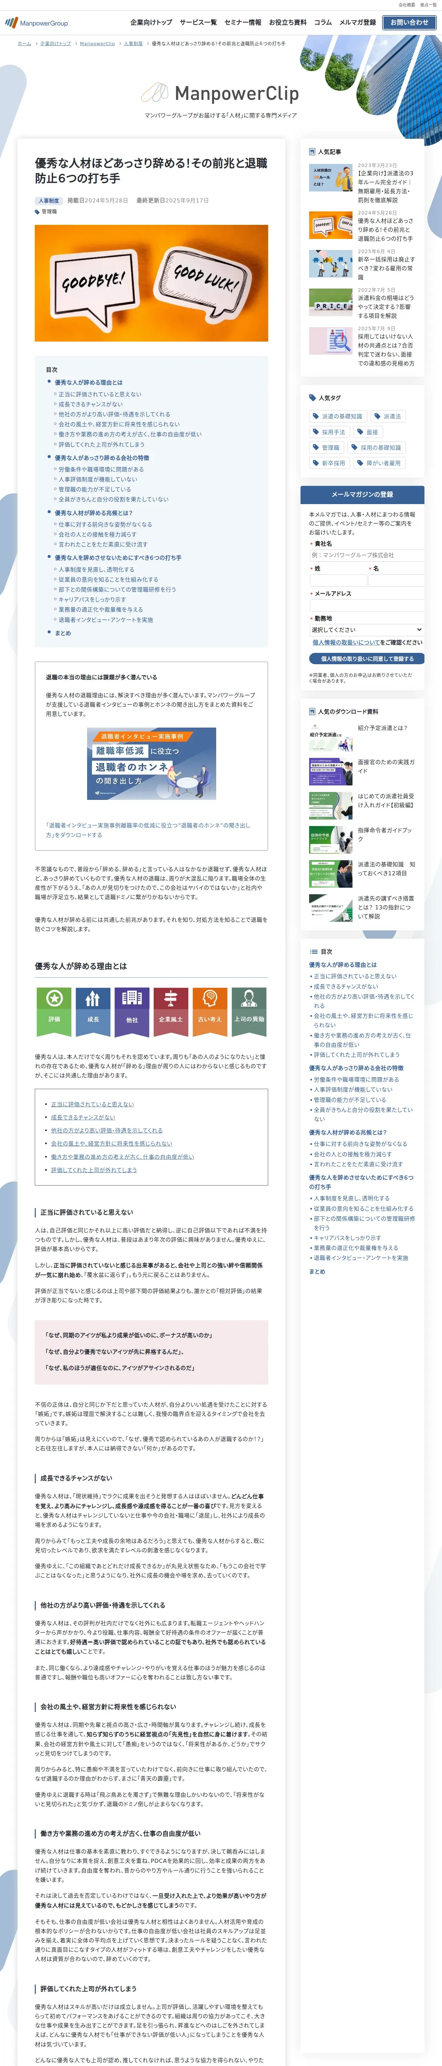Click the 成長できるチャンスがない link in the bulleted list
This screenshot has width=442, height=2066.
tap(83, 1117)
